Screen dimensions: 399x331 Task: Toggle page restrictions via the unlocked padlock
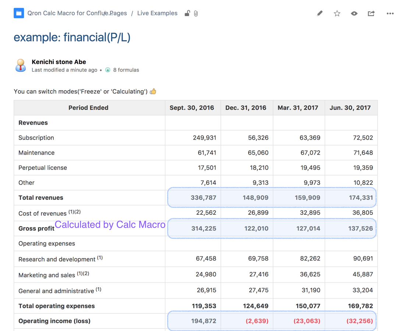[187, 14]
